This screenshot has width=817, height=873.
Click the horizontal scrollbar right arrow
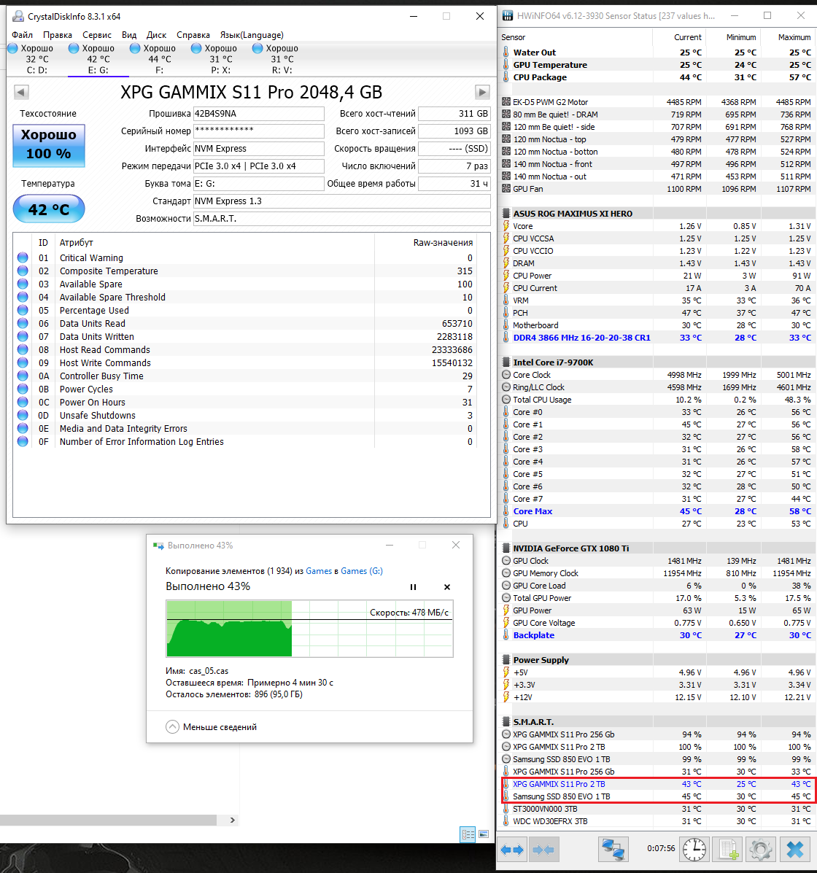click(232, 820)
